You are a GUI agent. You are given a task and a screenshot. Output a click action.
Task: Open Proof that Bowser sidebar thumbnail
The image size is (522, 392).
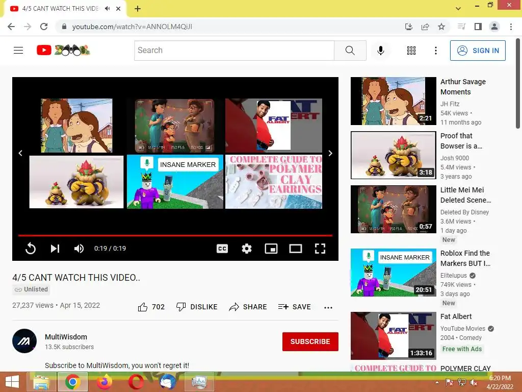(394, 155)
